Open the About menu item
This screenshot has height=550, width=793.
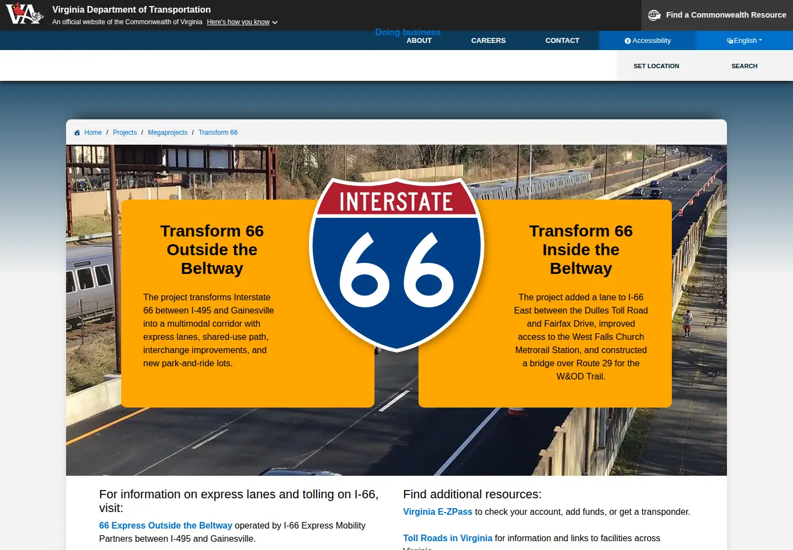419,40
